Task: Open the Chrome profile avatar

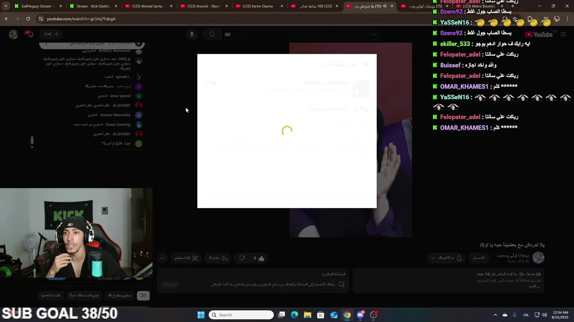Action: click(557, 19)
